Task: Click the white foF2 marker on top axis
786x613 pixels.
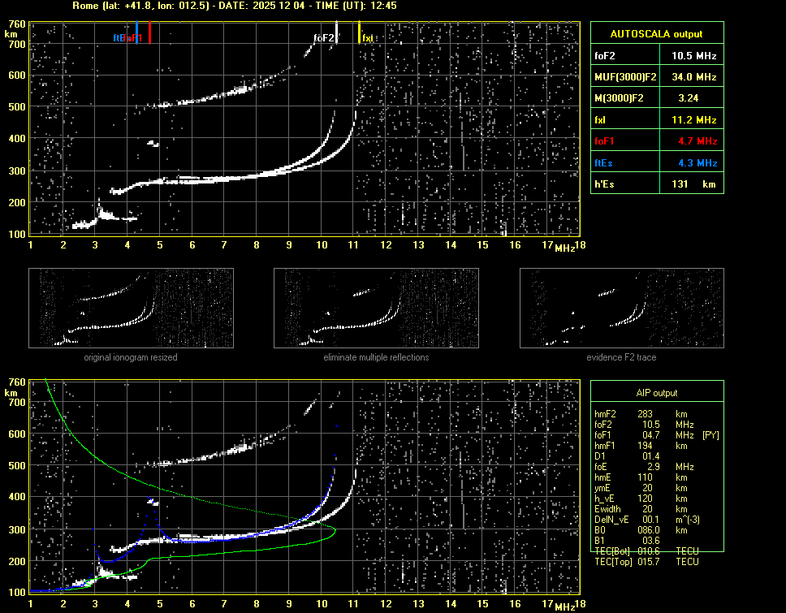Action: tap(336, 33)
